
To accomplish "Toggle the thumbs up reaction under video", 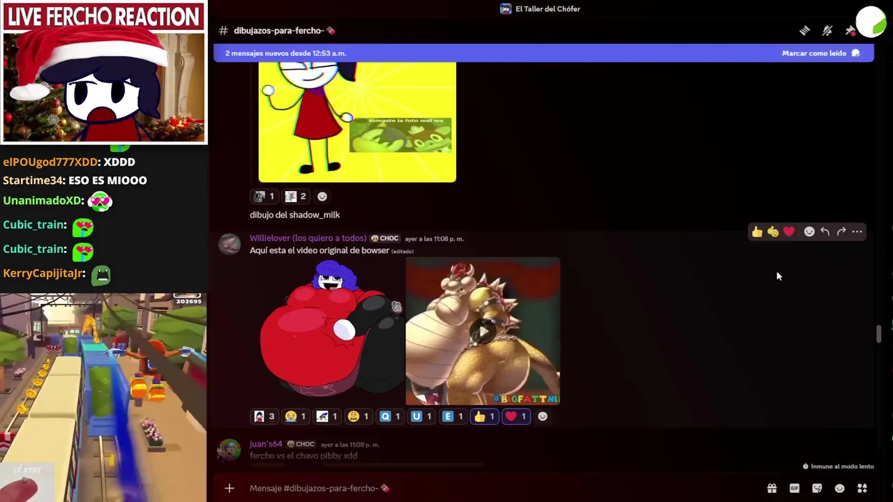I will click(x=484, y=416).
